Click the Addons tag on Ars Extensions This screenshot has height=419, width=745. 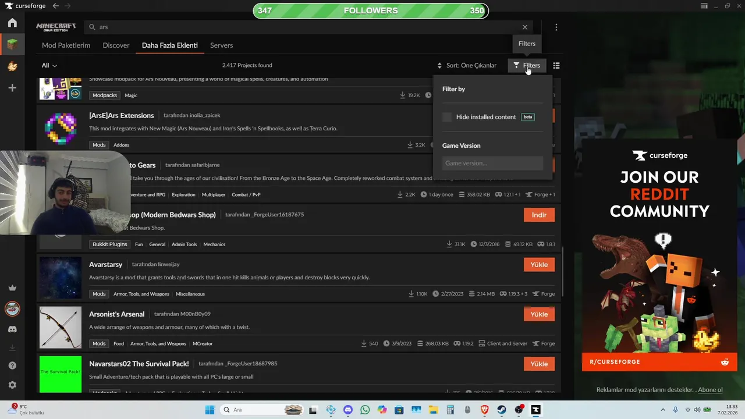(122, 145)
